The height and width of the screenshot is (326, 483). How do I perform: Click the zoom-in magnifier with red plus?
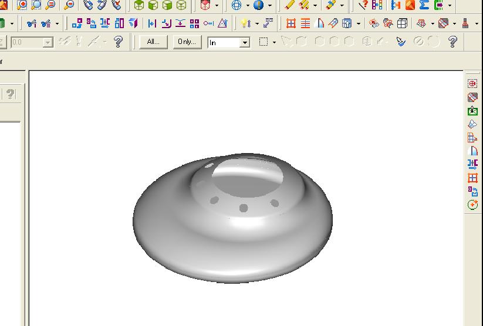coord(22,5)
